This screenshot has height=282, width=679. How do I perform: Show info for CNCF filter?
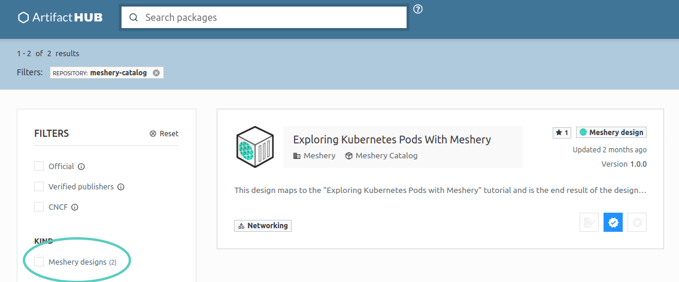[75, 207]
